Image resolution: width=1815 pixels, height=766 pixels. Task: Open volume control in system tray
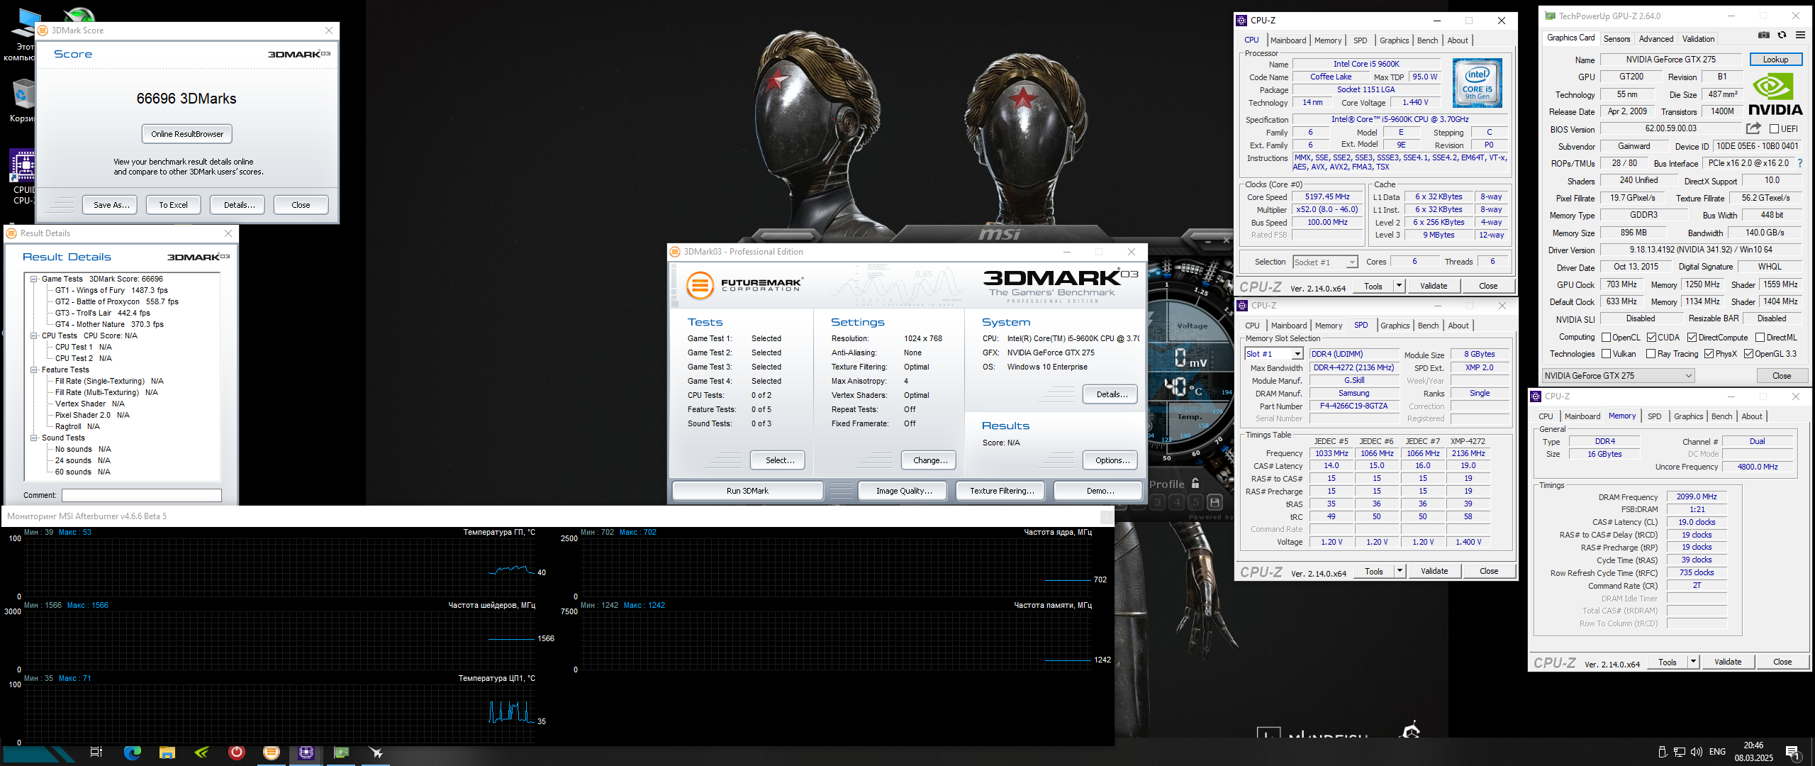pyautogui.click(x=1696, y=752)
